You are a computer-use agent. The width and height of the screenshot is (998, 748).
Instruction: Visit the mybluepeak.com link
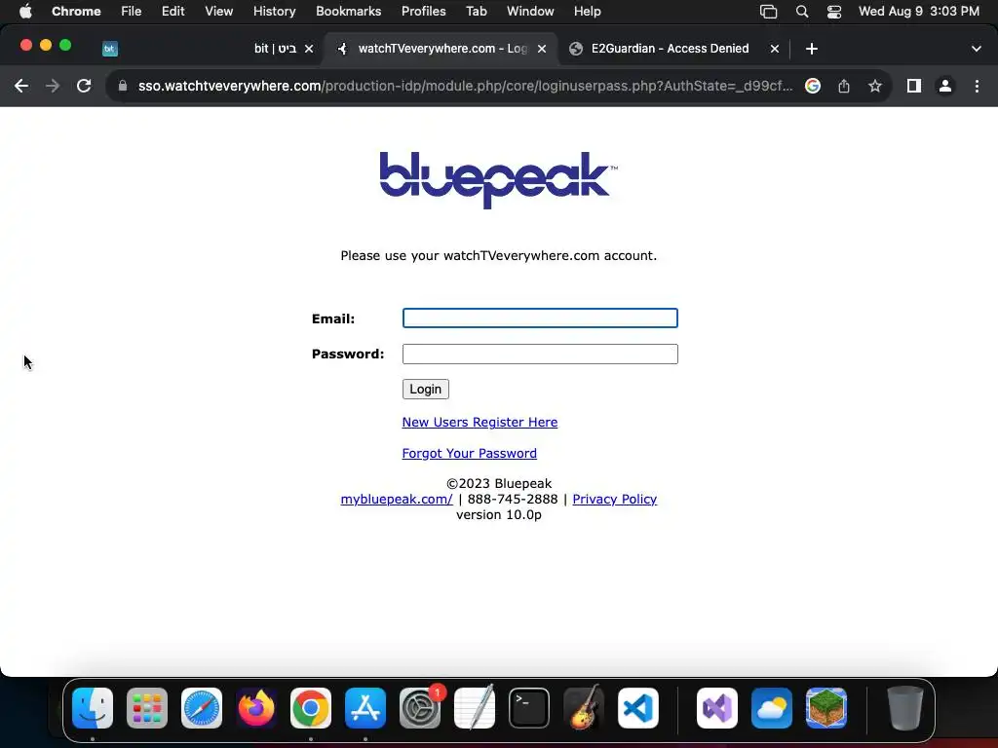click(397, 500)
